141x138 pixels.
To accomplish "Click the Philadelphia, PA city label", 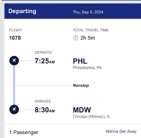I will pos(87,68).
